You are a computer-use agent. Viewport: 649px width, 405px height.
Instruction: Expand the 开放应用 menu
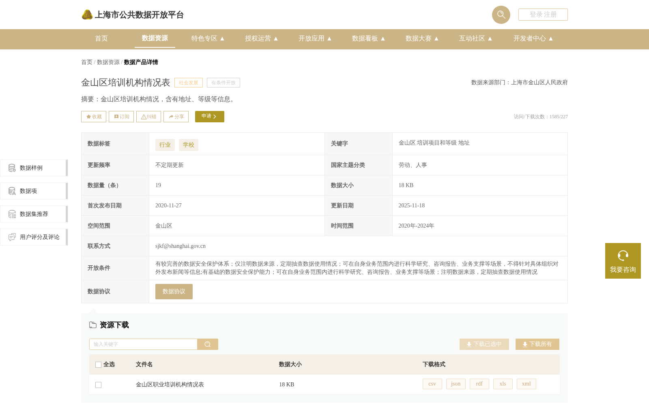coord(315,38)
